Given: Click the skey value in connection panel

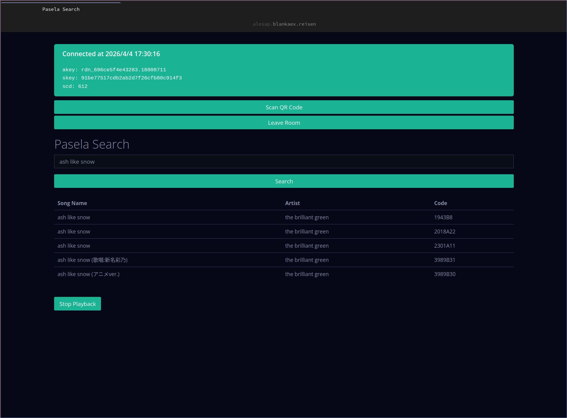Looking at the screenshot, I should pos(131,78).
